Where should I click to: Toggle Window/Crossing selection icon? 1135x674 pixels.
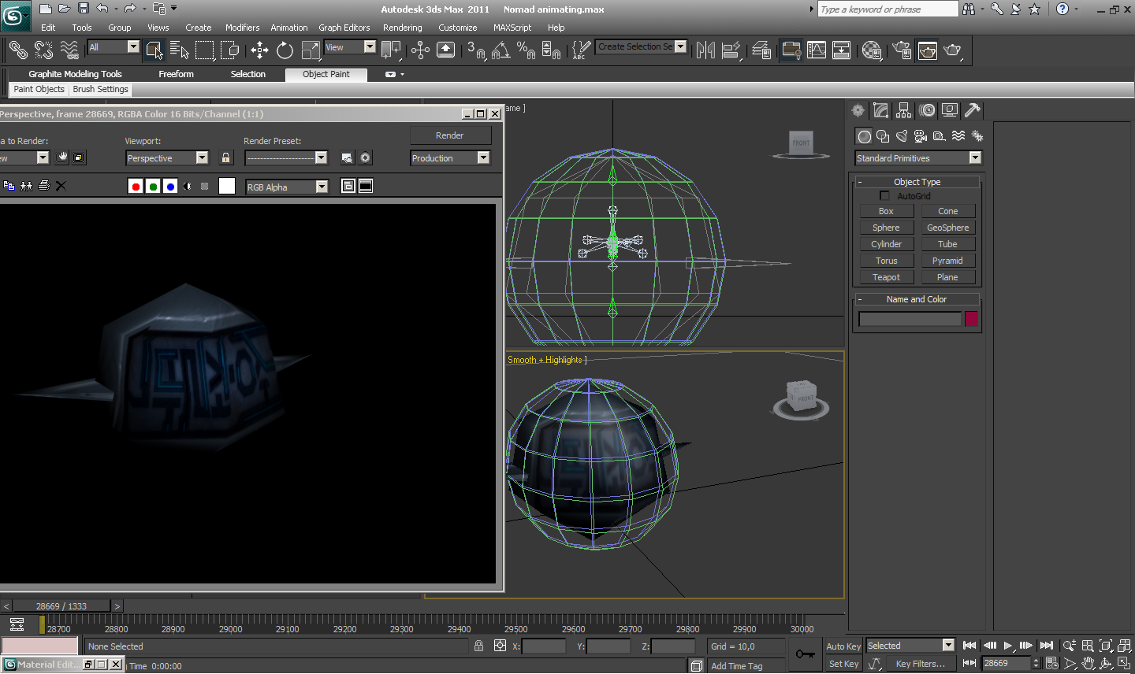pyautogui.click(x=230, y=50)
